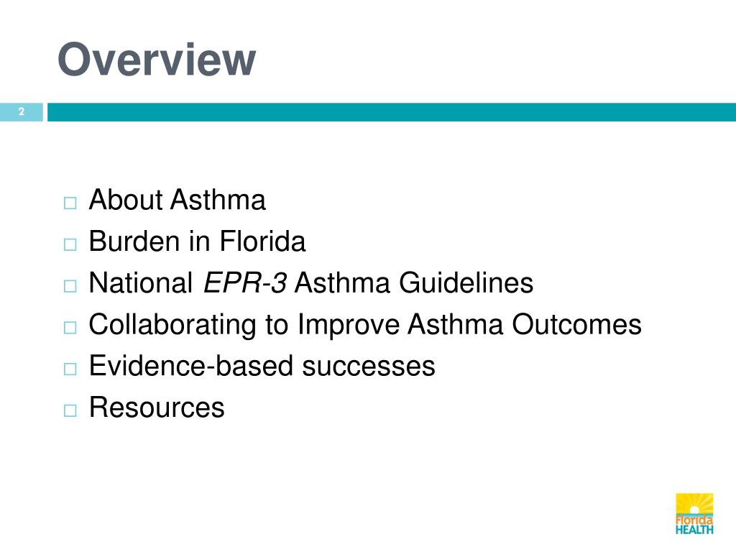The image size is (736, 552).
Task: Select the About Asthma text line
Action: click(x=178, y=200)
